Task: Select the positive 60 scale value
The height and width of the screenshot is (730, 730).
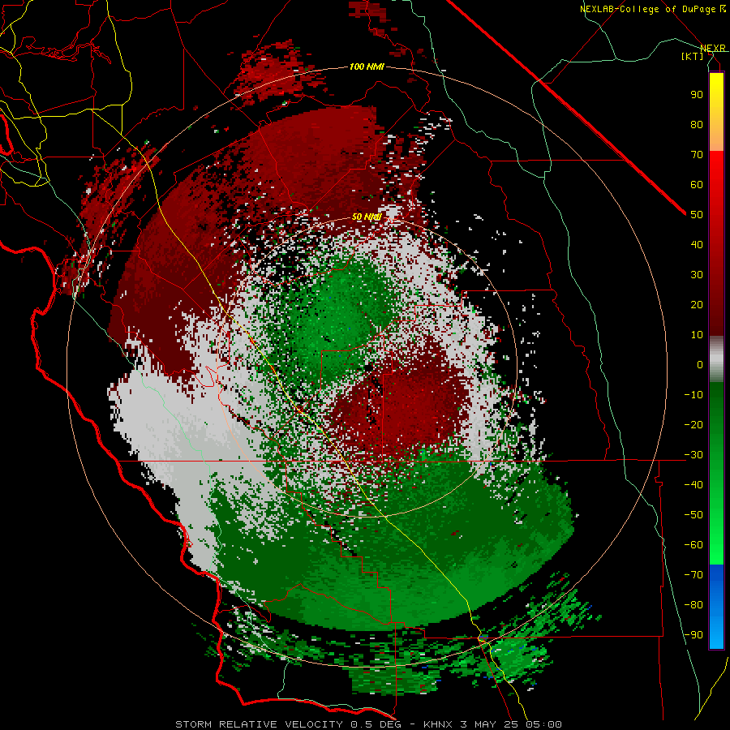Action: pyautogui.click(x=697, y=184)
